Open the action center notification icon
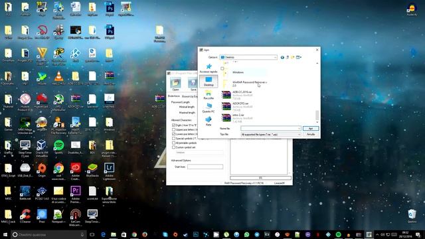Screen dimensions: 425x239 (x=418, y=234)
